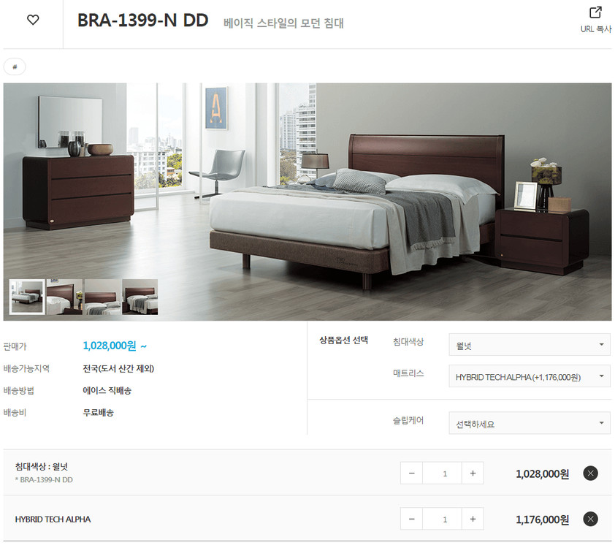Open the 매트리스 mattress dropdown
615x548 pixels.
(x=529, y=376)
